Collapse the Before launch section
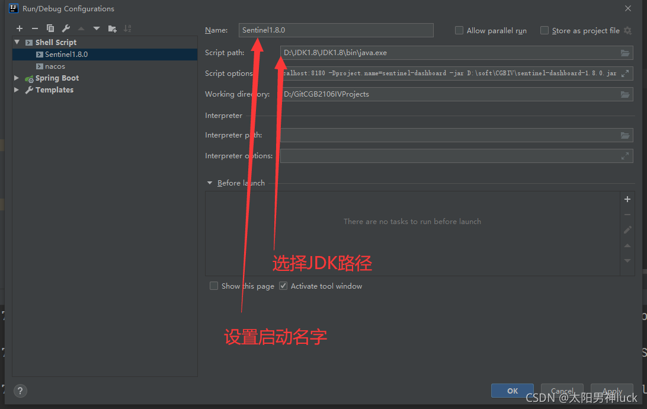647x409 pixels. (210, 183)
